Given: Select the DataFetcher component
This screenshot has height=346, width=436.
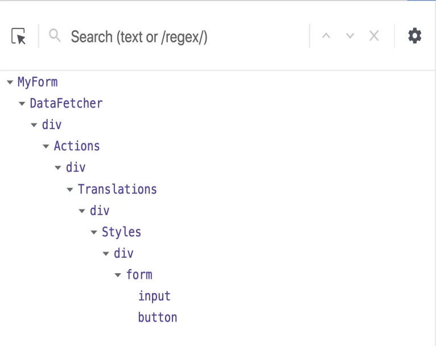Looking at the screenshot, I should [66, 104].
